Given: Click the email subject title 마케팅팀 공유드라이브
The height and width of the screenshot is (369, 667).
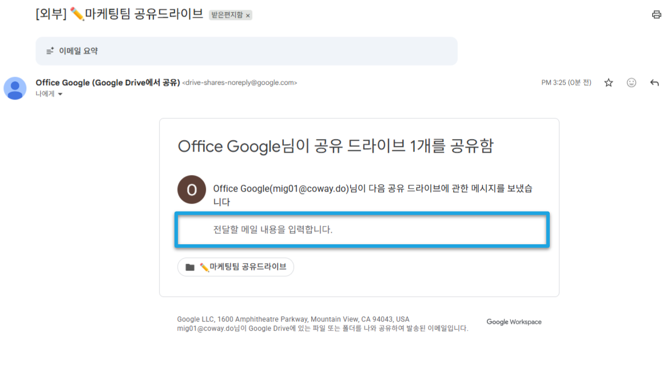Looking at the screenshot, I should pyautogui.click(x=144, y=14).
